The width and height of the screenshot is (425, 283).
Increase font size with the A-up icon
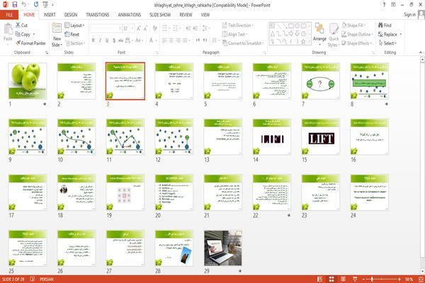139,28
